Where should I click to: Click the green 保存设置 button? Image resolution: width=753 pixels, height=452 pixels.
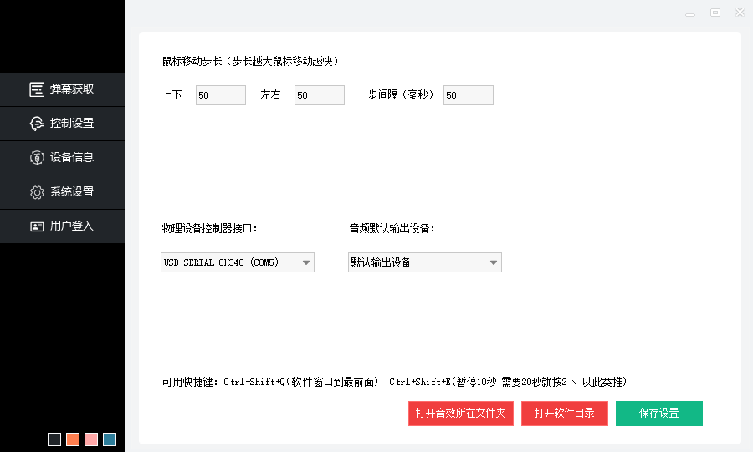tap(658, 414)
